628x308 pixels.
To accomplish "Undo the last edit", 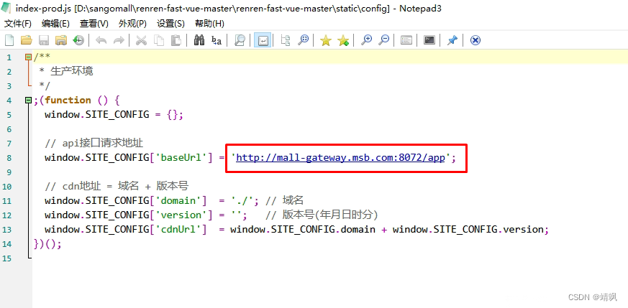I will point(101,40).
